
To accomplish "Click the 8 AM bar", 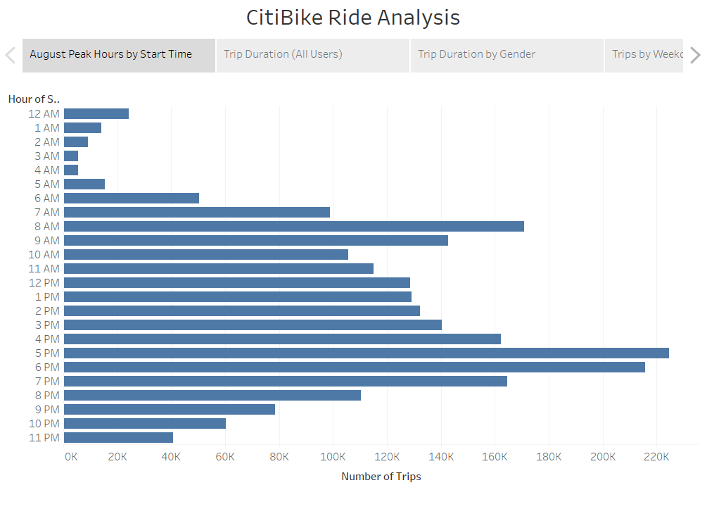I will pyautogui.click(x=281, y=226).
